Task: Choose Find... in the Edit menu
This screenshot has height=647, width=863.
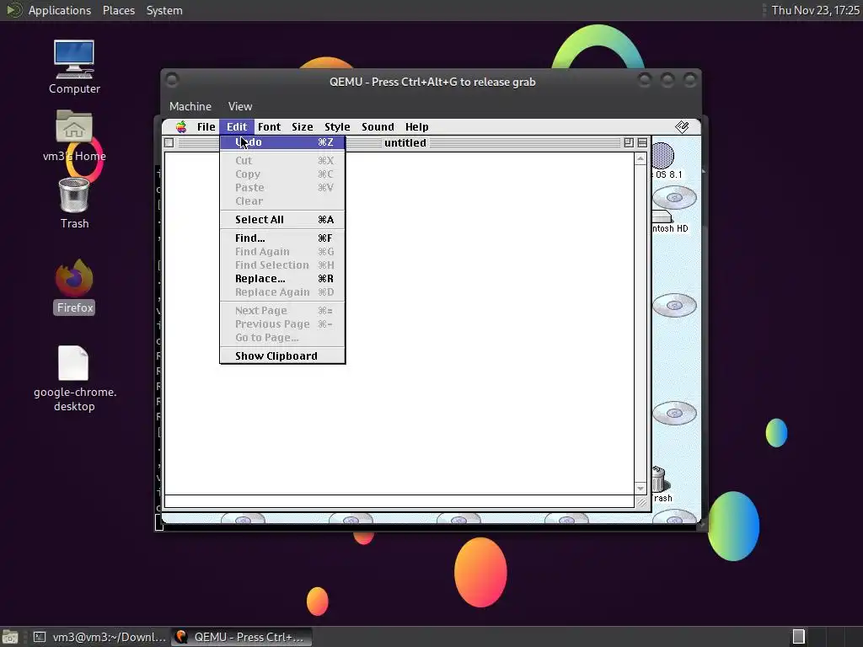Action: pos(282,238)
